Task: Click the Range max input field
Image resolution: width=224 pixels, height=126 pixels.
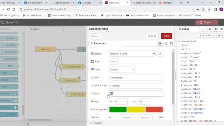Action: (144, 101)
